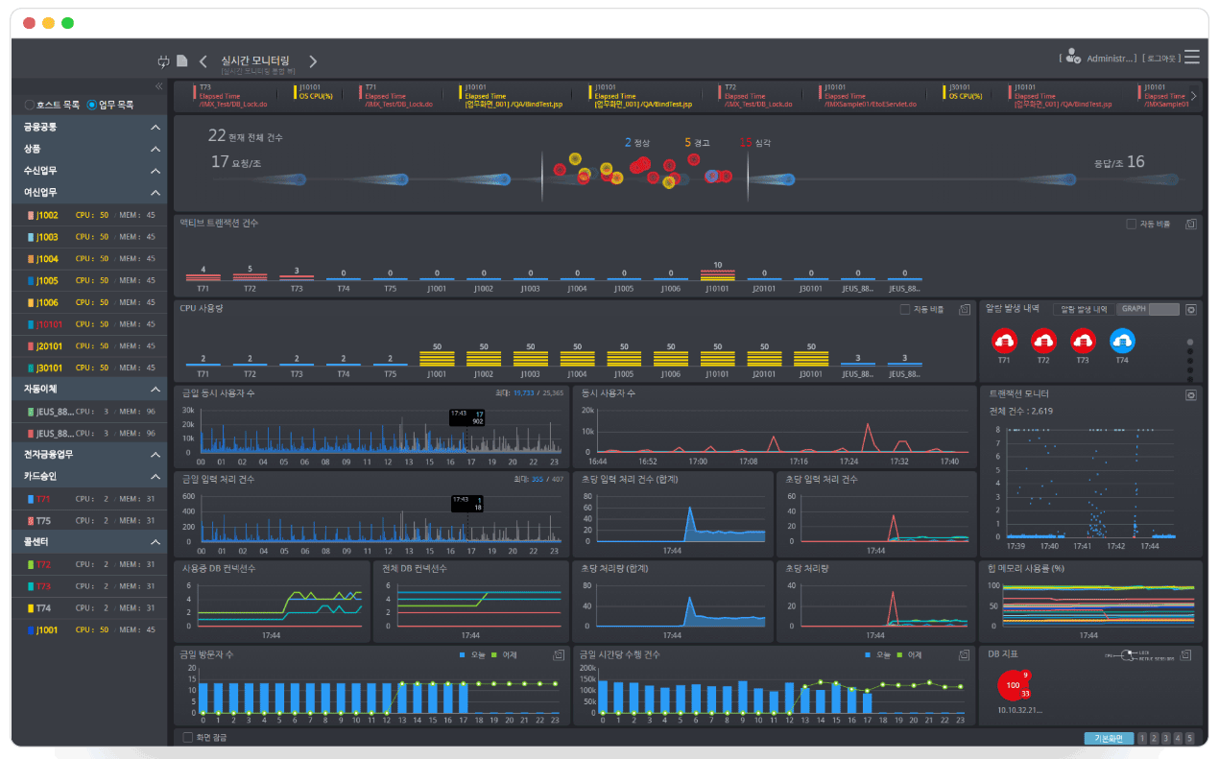This screenshot has width=1219, height=759.
Task: Collapse the 카드승인 group
Action: pyautogui.click(x=155, y=477)
